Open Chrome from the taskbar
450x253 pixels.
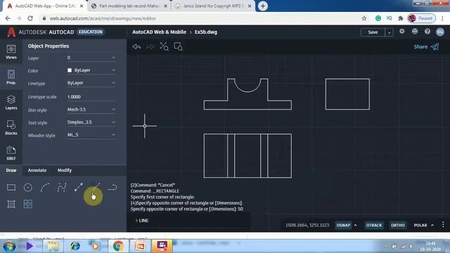(118, 246)
